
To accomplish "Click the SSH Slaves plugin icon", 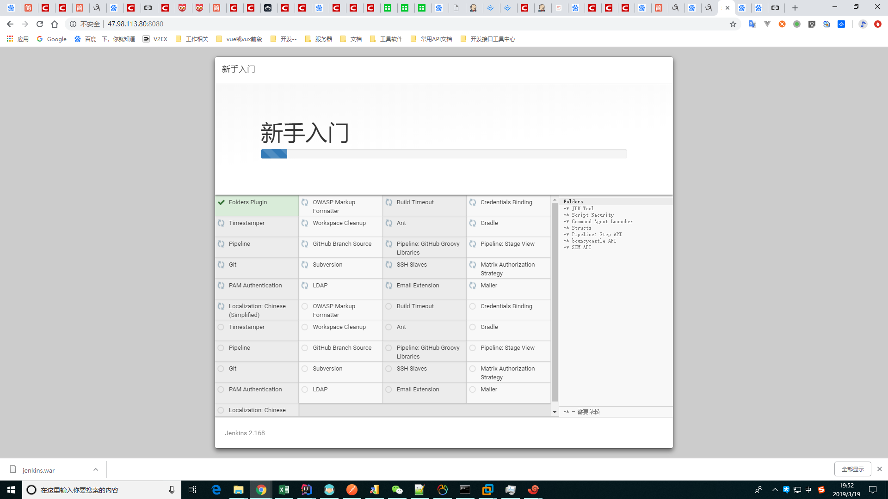I will 388,264.
